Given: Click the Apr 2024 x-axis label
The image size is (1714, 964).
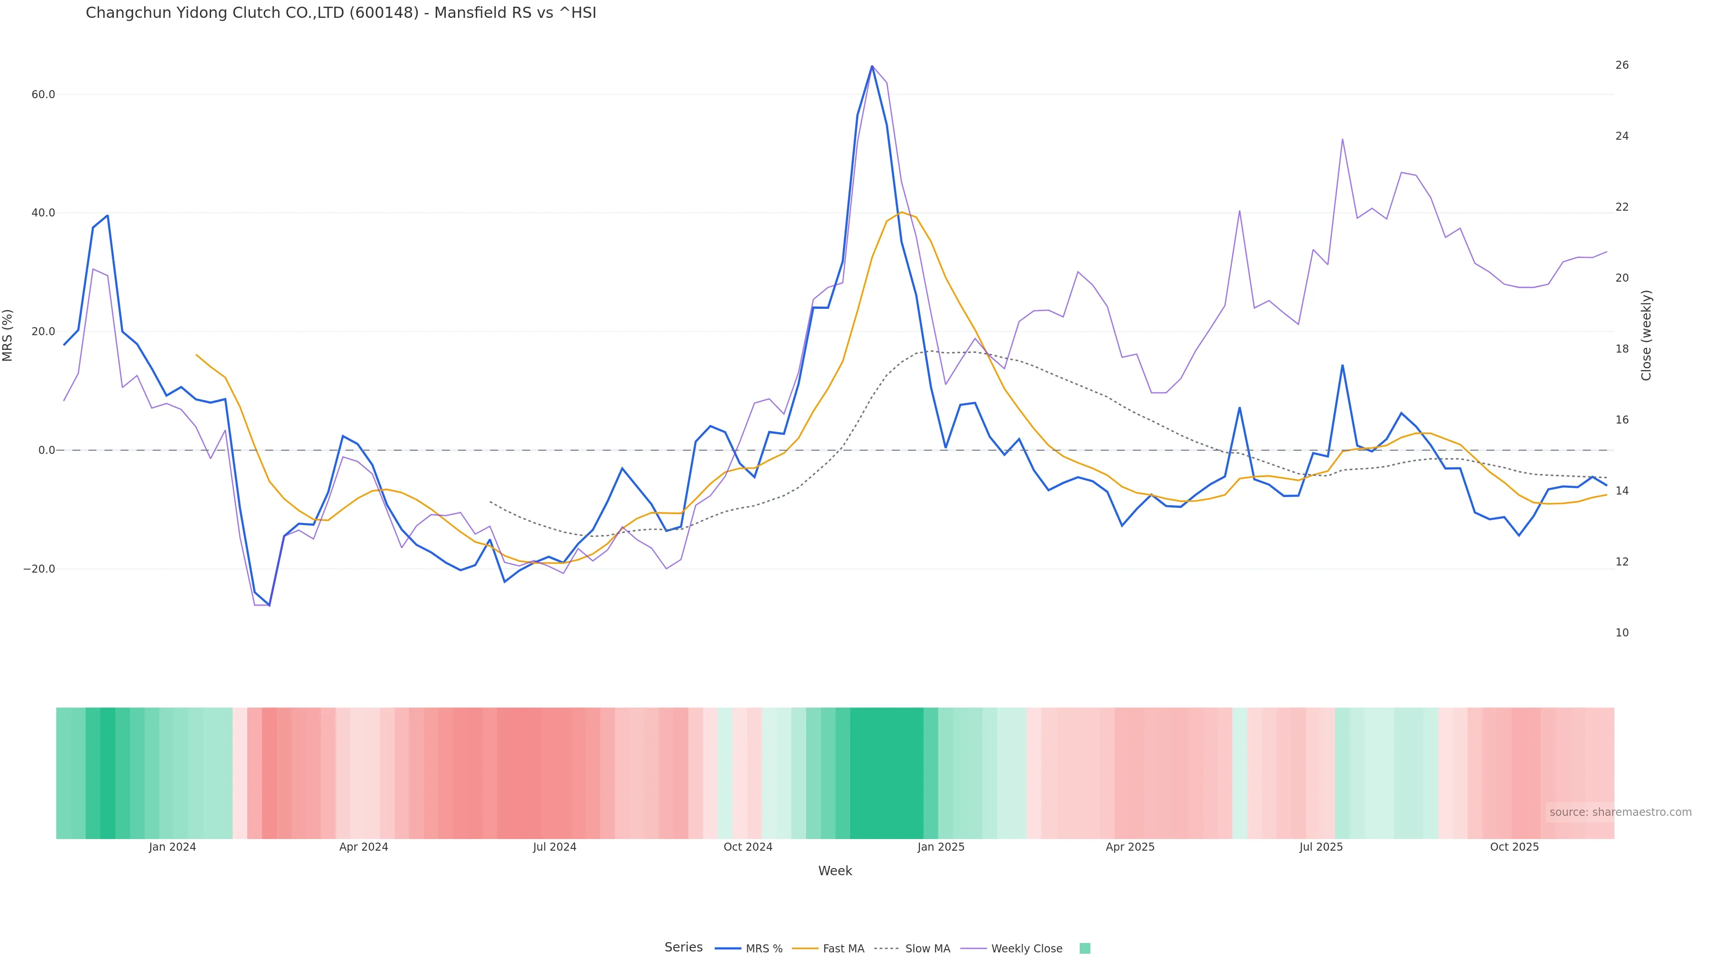Looking at the screenshot, I should point(363,847).
